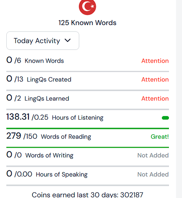This screenshot has height=198, width=182.
Task: Click the green progress bar under Listening
Action: 88,128
